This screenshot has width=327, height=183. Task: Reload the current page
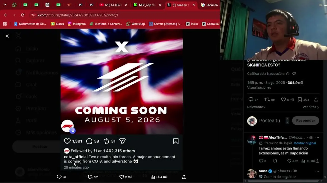pos(23,15)
